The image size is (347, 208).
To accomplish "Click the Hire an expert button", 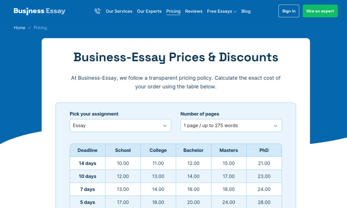I will (320, 11).
